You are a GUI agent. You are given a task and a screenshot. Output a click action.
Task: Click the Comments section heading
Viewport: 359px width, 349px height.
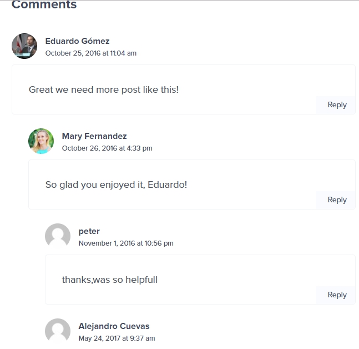pyautogui.click(x=44, y=6)
